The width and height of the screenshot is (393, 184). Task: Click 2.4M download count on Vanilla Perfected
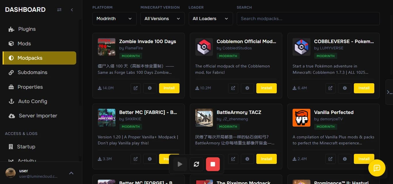point(300,159)
